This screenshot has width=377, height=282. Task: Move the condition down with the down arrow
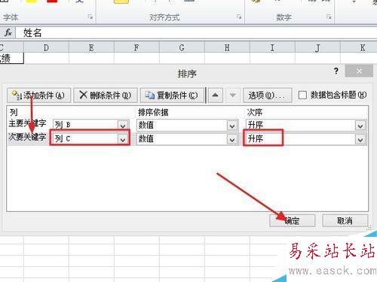point(233,96)
